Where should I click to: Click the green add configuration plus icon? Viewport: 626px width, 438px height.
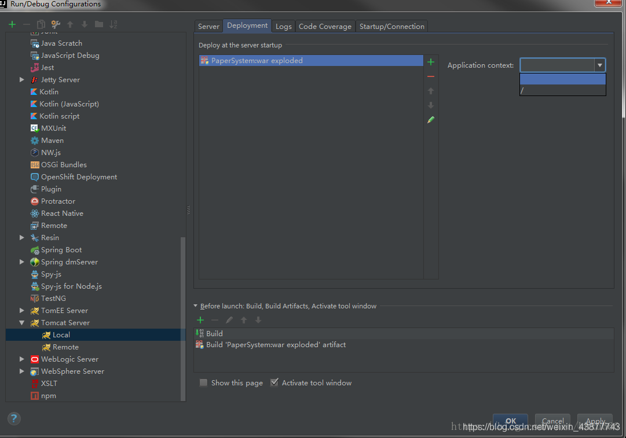click(12, 24)
